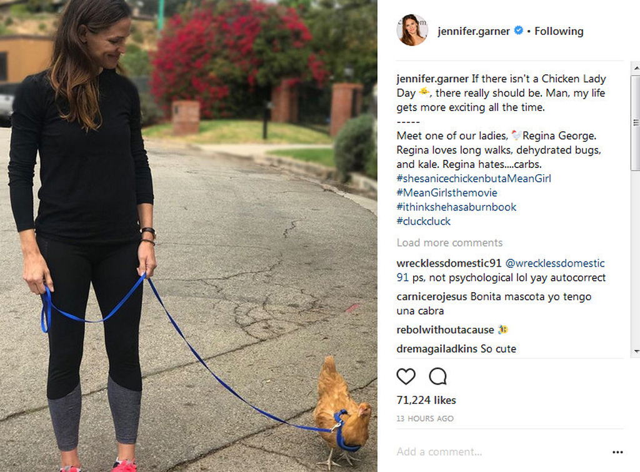640x472 pixels.
Task: Visit wrecklessdomestic91 commenter profile
Action: [449, 263]
